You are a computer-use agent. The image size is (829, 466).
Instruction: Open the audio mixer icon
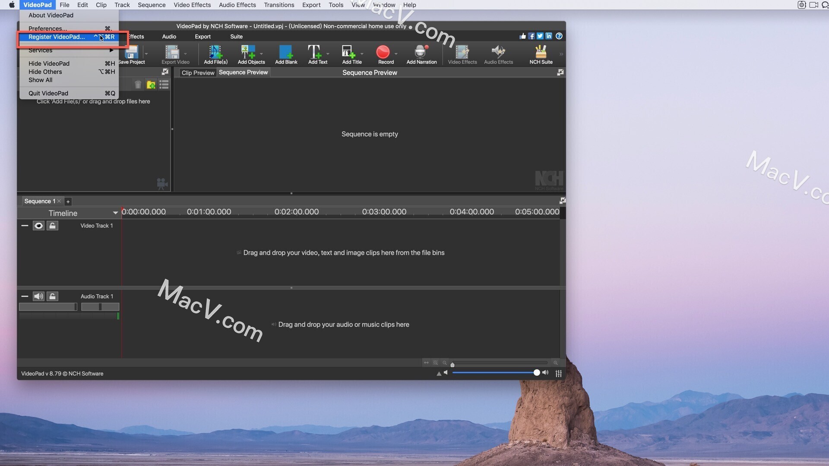coord(559,374)
